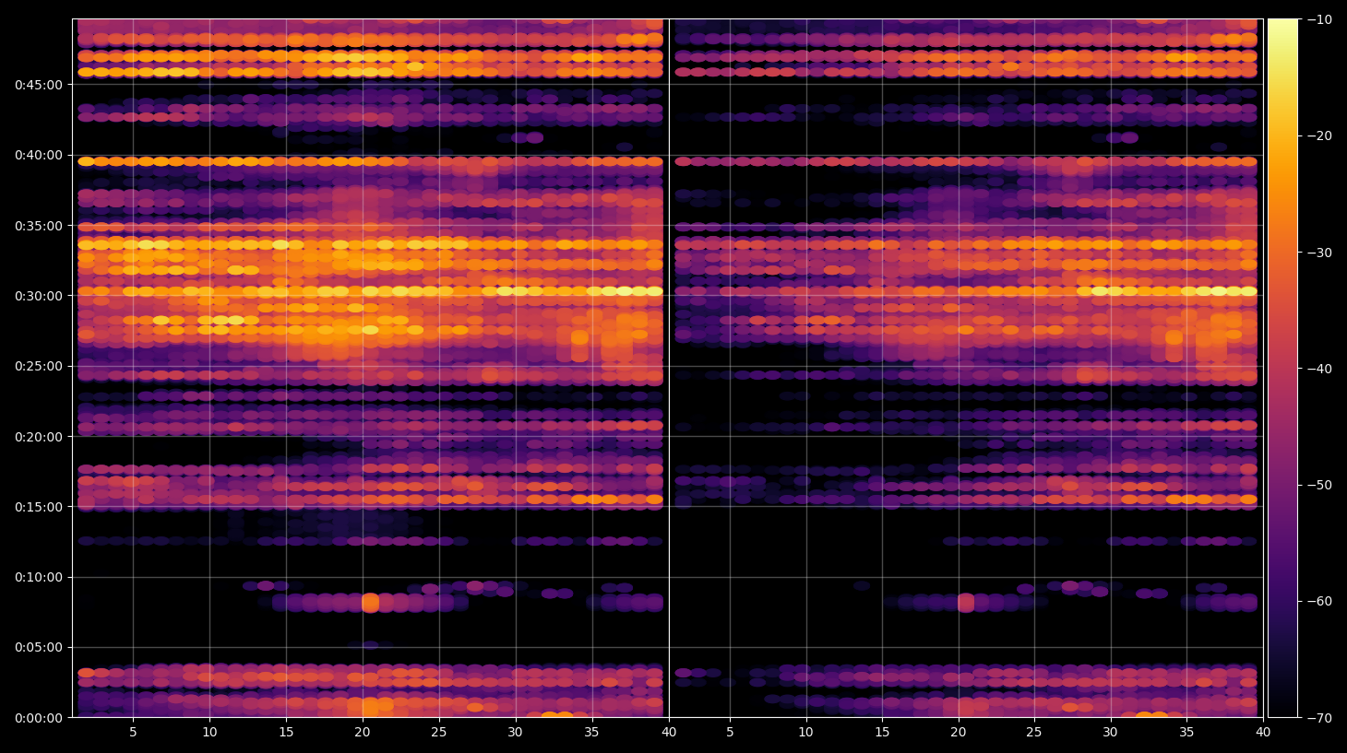1347x753 pixels.
Task: Click the 0:30:00 time axis label
Action: coord(39,296)
